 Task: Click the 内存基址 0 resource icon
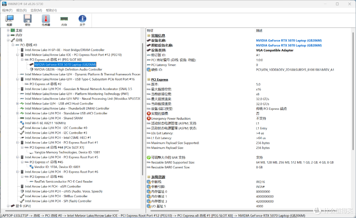click(149, 192)
